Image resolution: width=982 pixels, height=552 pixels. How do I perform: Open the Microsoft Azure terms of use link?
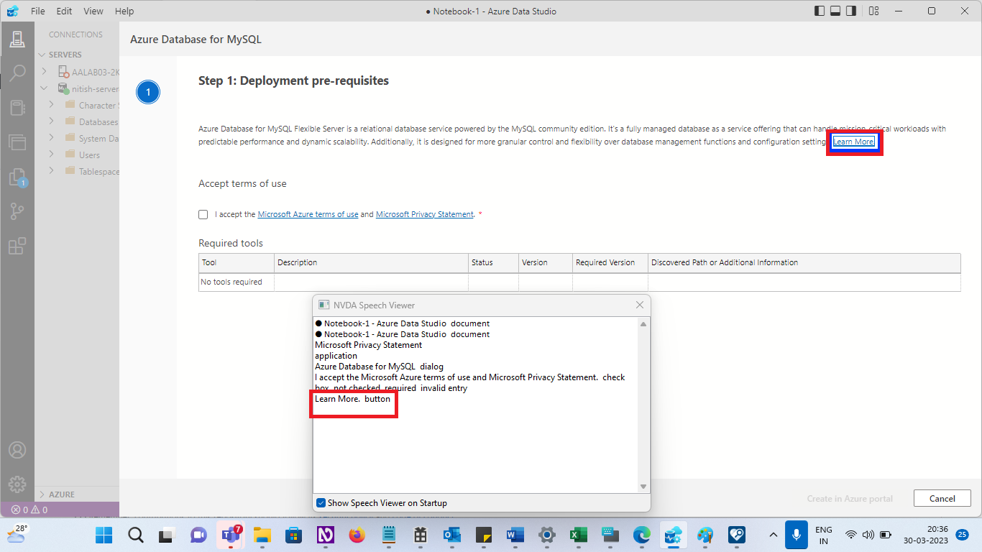[x=308, y=214]
